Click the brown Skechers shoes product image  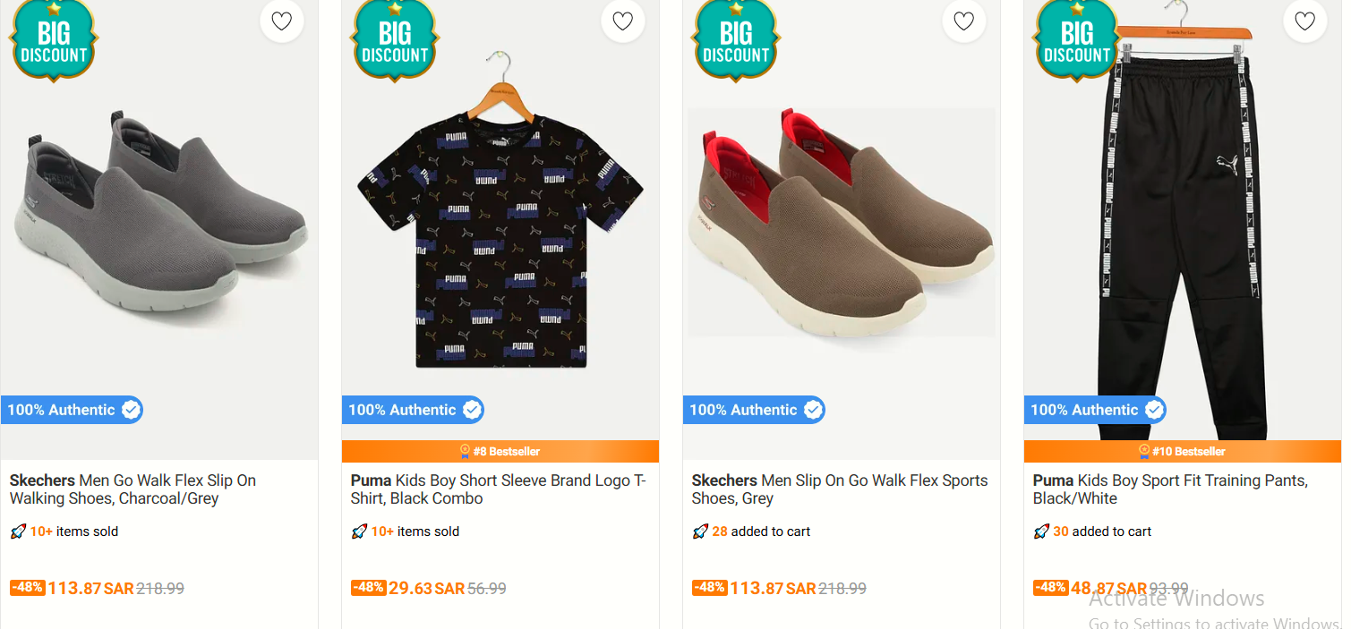[842, 222]
